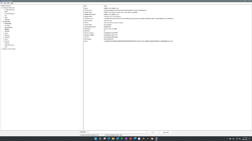This screenshot has width=252, height=141.
Task: Open the File menu
Action: [1, 3]
